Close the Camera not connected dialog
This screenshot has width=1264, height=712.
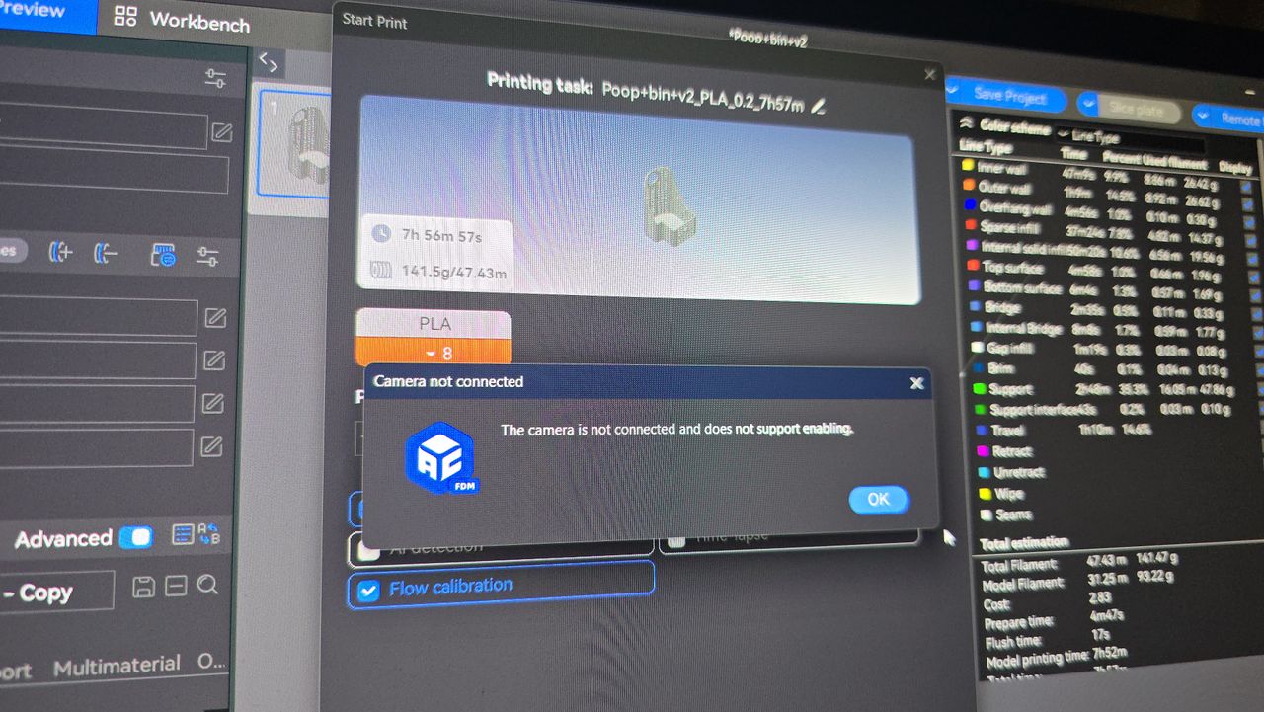(x=916, y=383)
